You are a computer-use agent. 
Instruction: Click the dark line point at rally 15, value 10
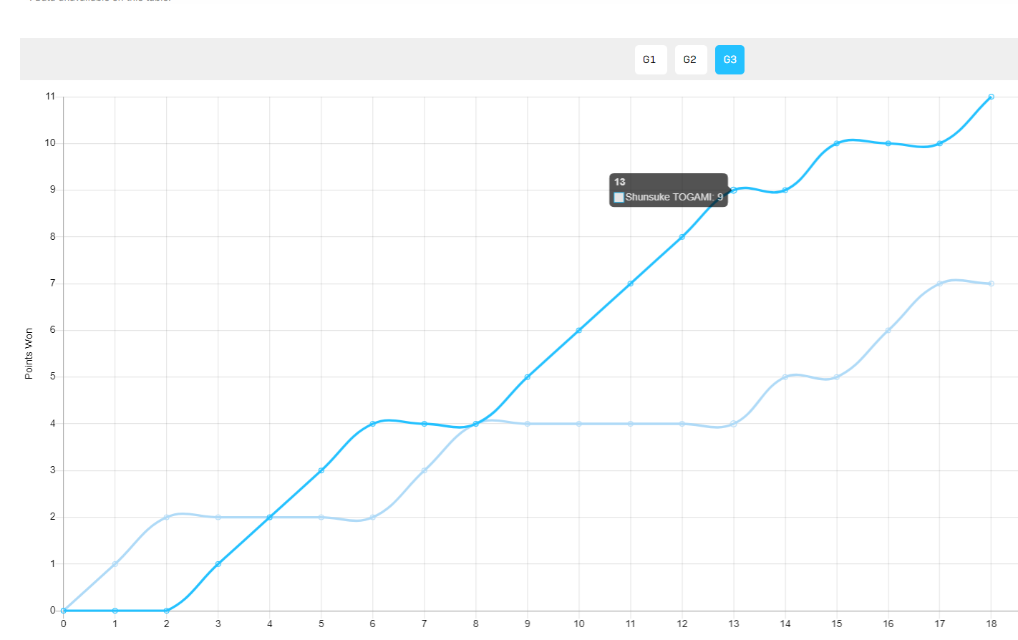836,143
